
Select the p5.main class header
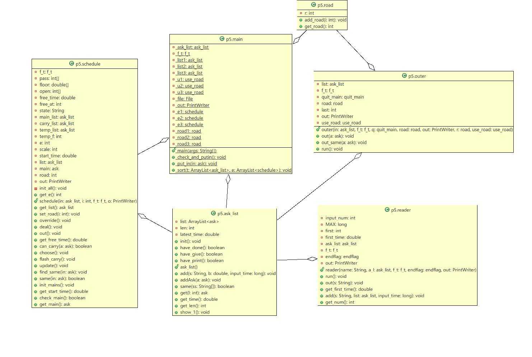coord(231,39)
